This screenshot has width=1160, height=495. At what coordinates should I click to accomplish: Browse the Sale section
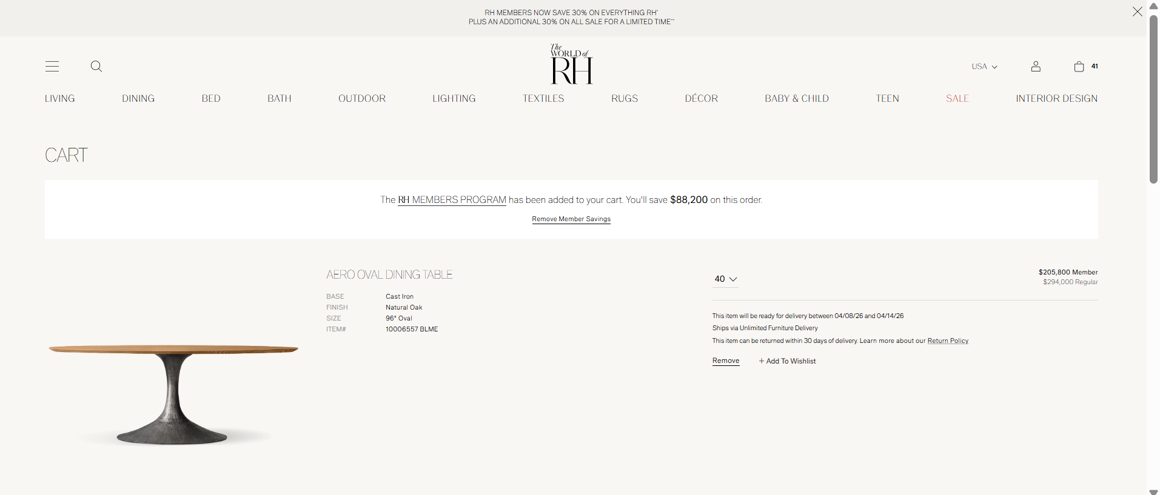point(957,99)
